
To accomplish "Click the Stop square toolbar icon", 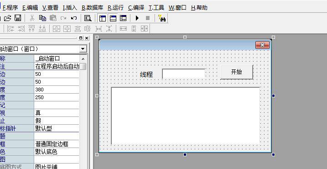I will 148,18.
